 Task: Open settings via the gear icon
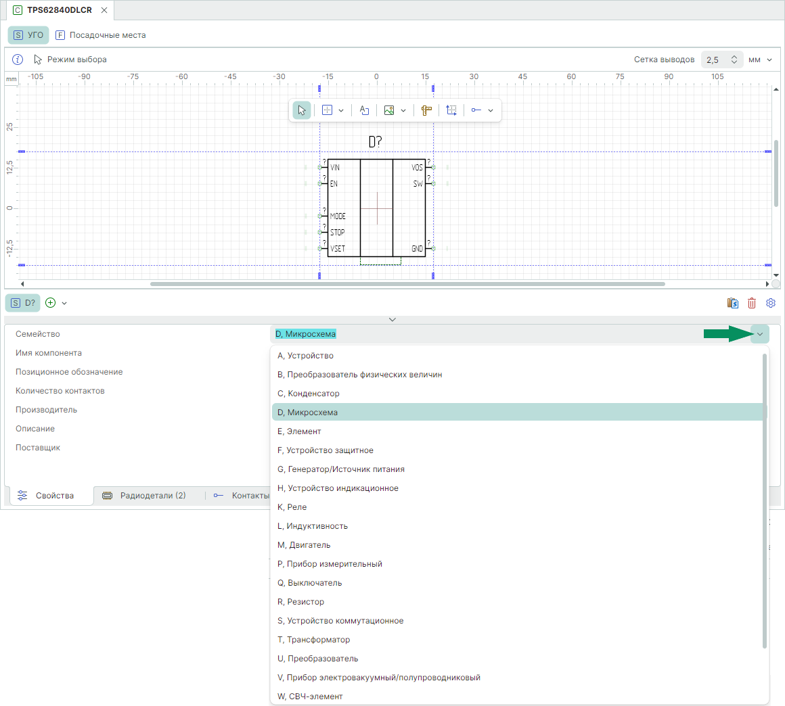(770, 303)
